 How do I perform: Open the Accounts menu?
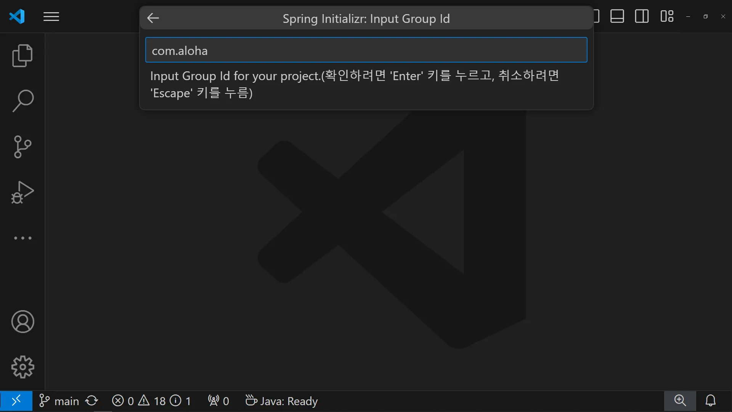pyautogui.click(x=22, y=322)
